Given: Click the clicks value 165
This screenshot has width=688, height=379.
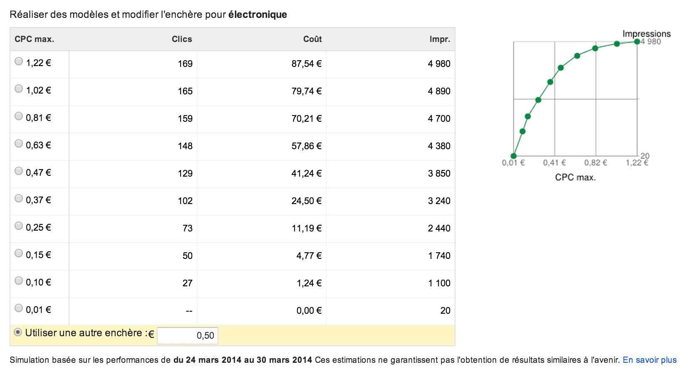Looking at the screenshot, I should [x=185, y=91].
